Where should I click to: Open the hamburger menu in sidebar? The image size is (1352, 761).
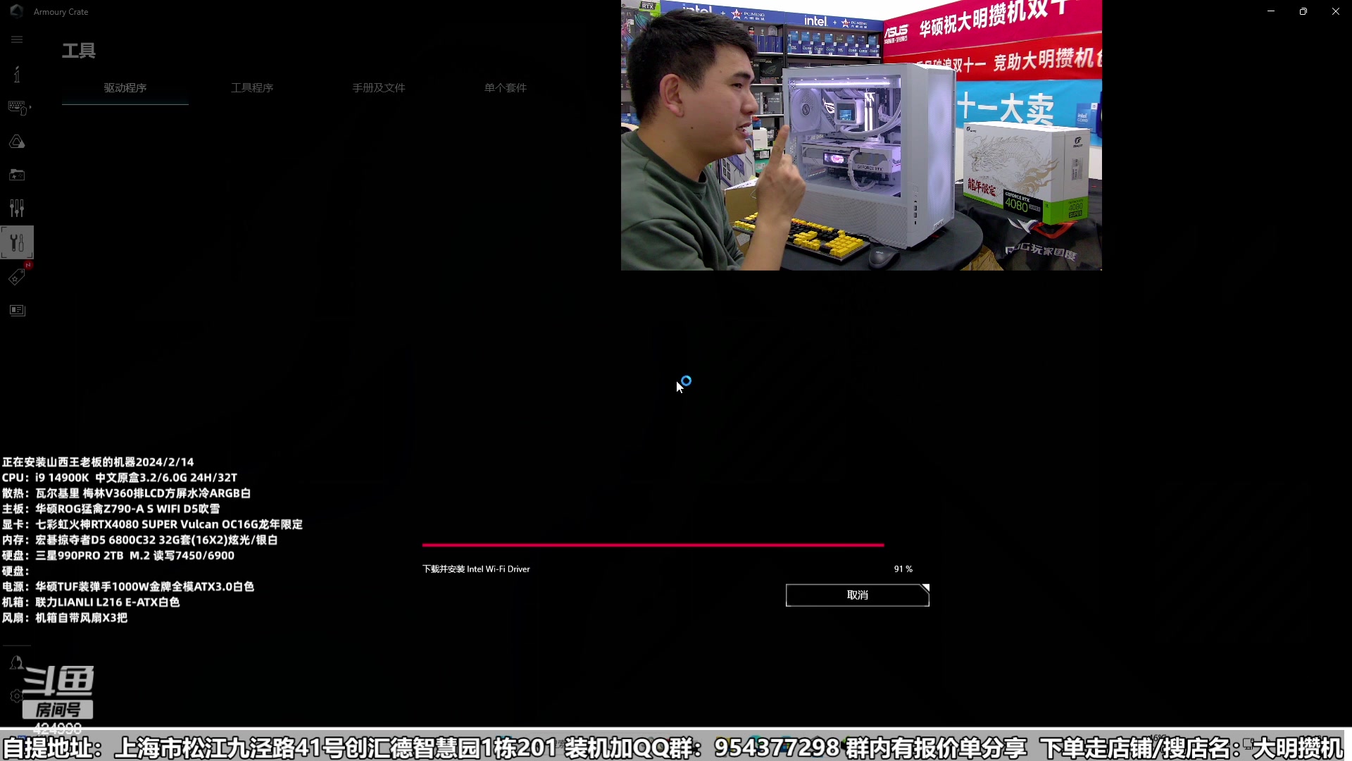coord(17,39)
